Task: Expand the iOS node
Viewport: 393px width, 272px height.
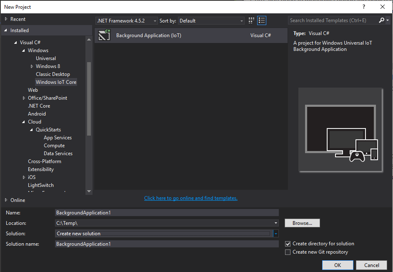Action: pyautogui.click(x=24, y=177)
